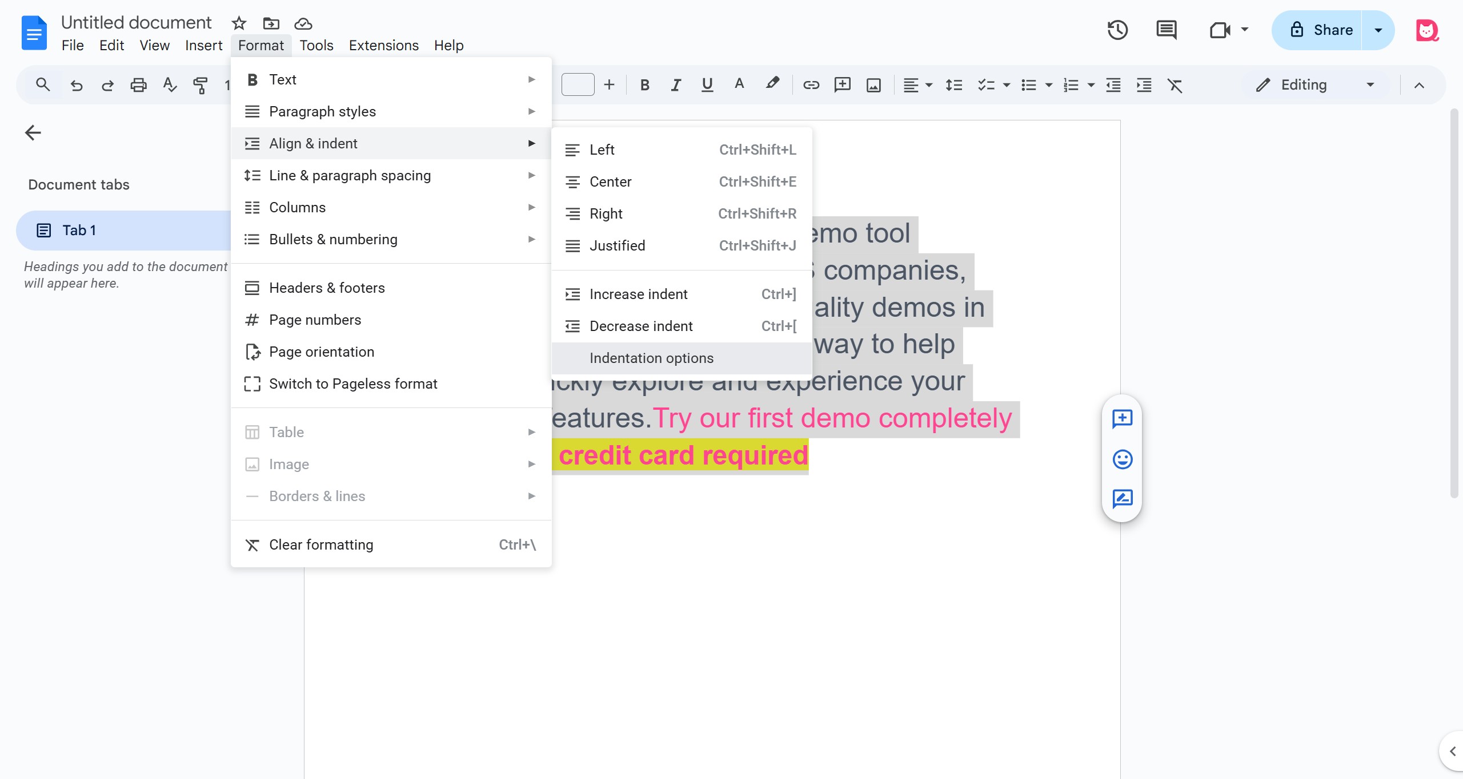
Task: Show all comments icon
Action: point(1167,30)
